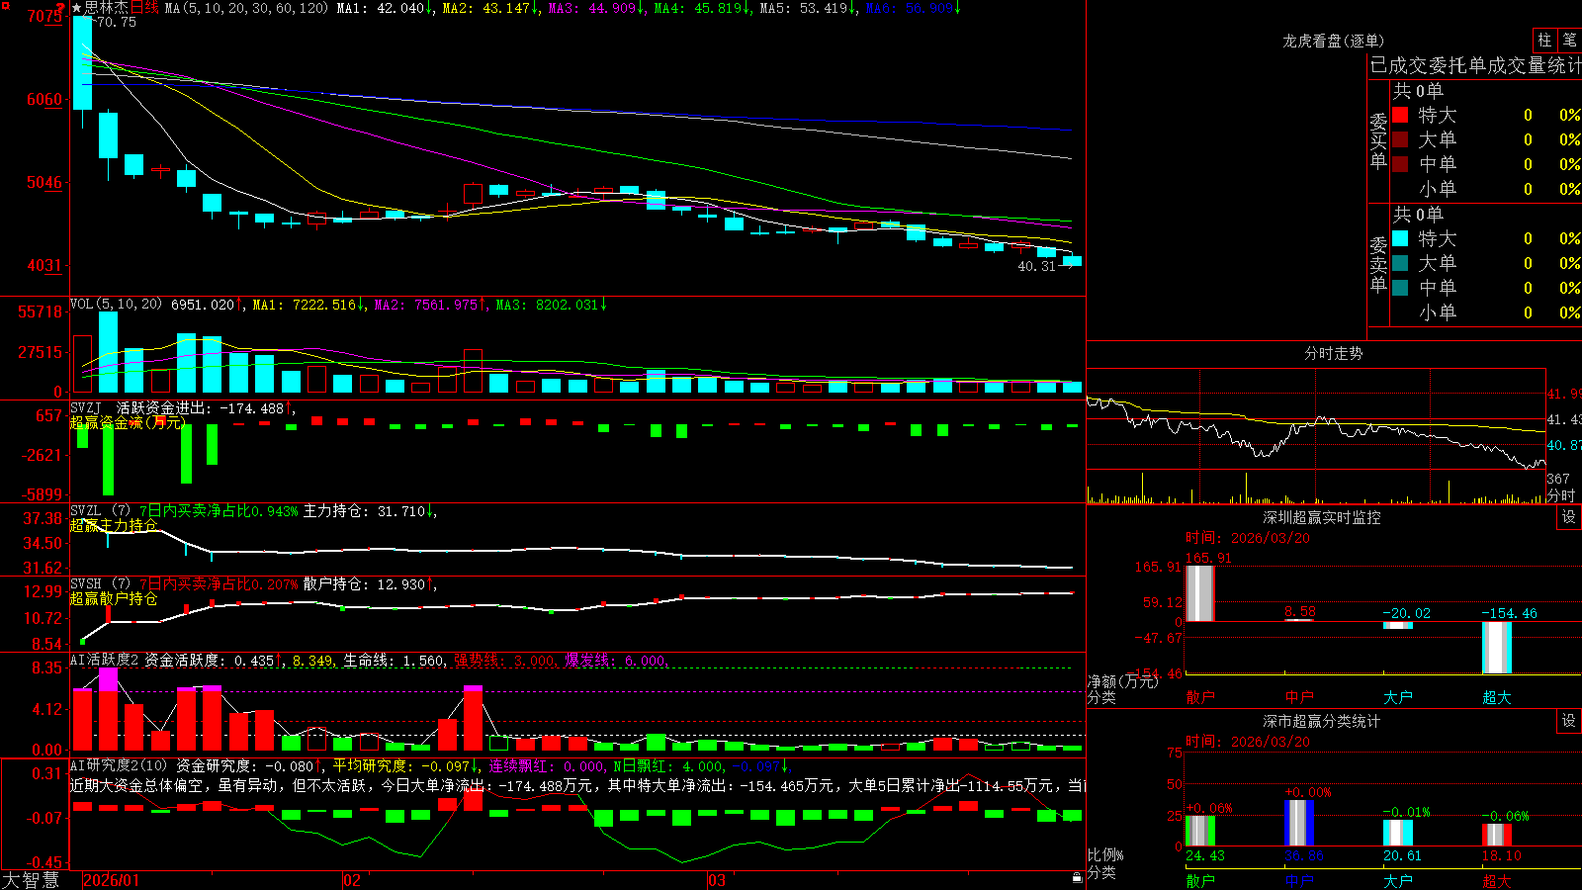
Task: Click the 主力持仓: 31.710 value
Action: point(370,511)
